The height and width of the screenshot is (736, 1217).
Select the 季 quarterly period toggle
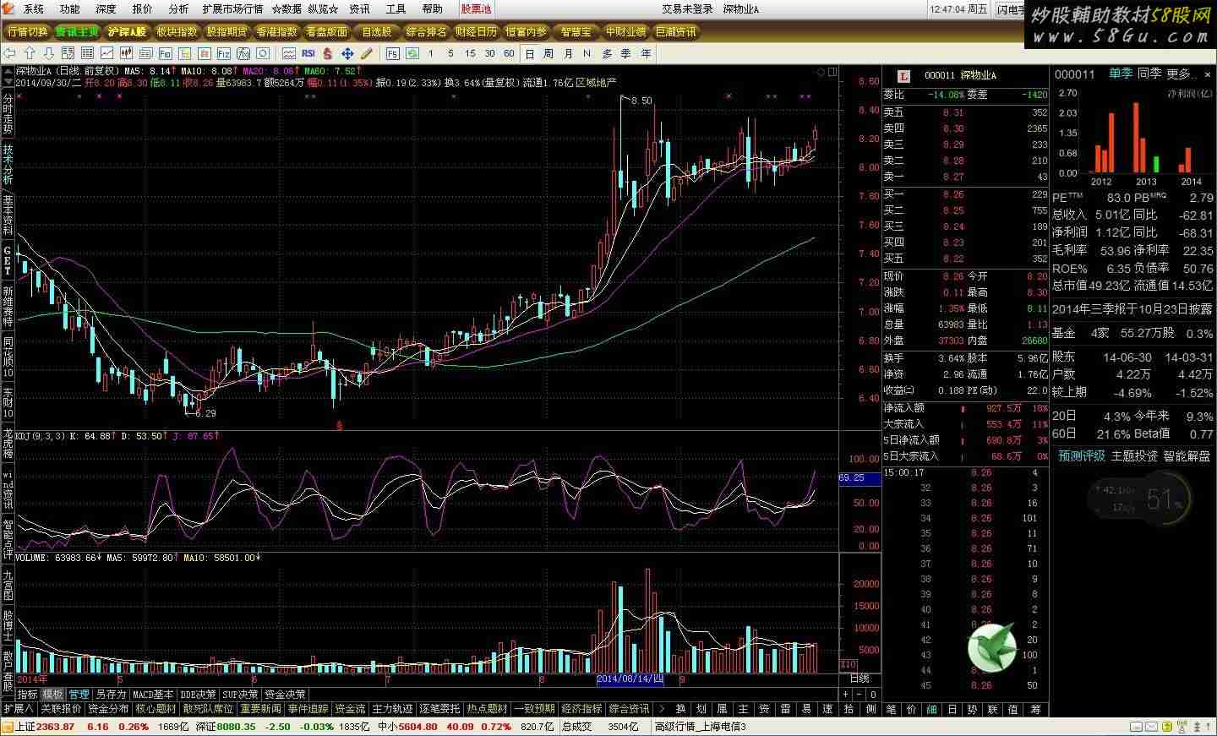tap(626, 53)
